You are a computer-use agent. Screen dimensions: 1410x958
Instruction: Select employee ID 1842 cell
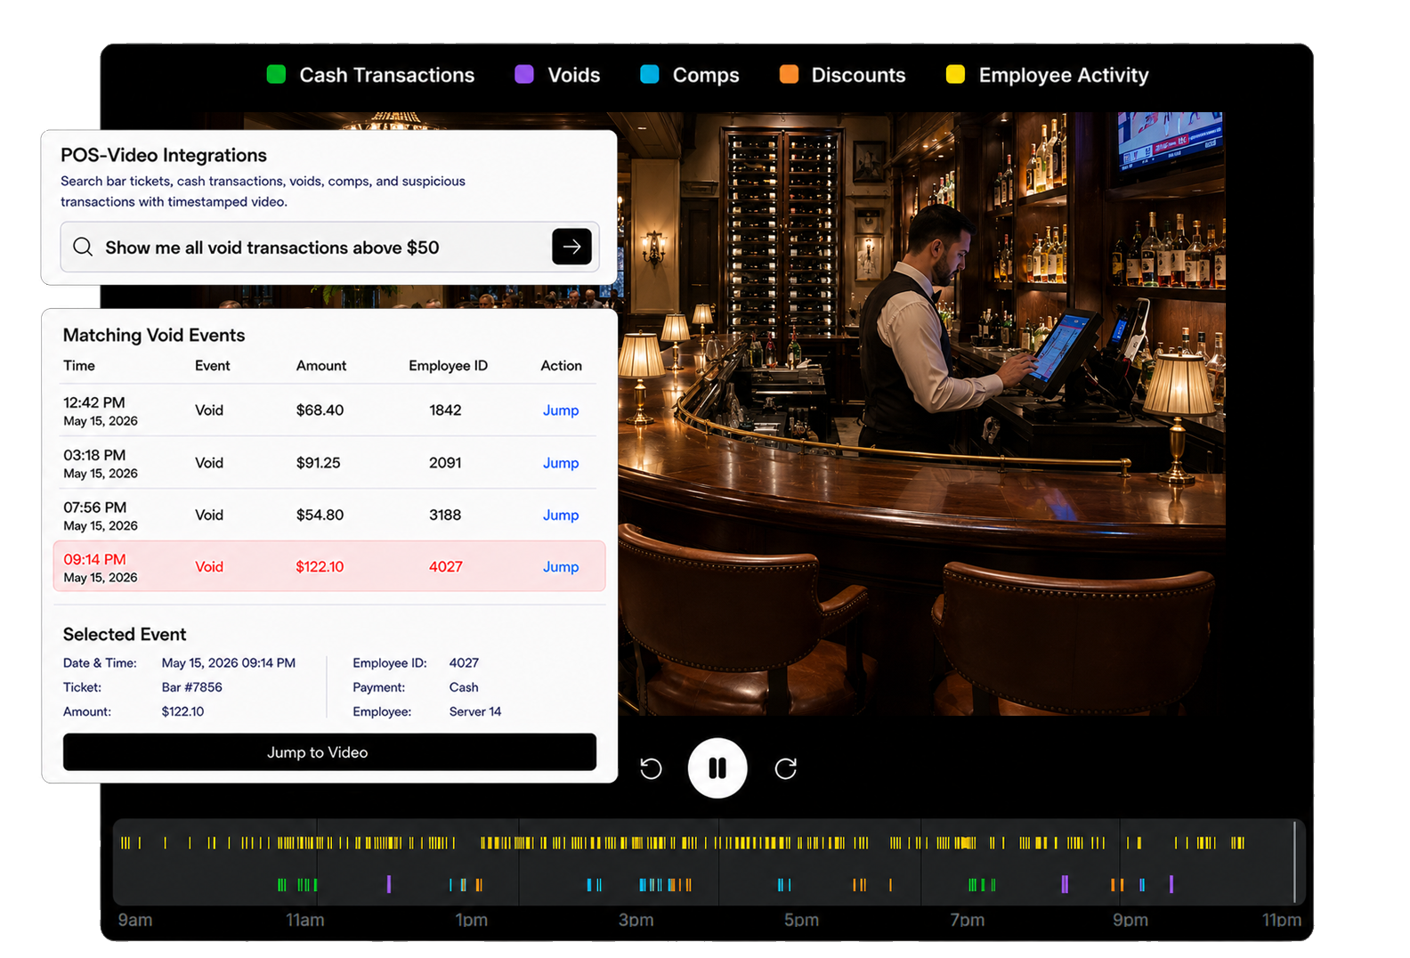point(445,410)
